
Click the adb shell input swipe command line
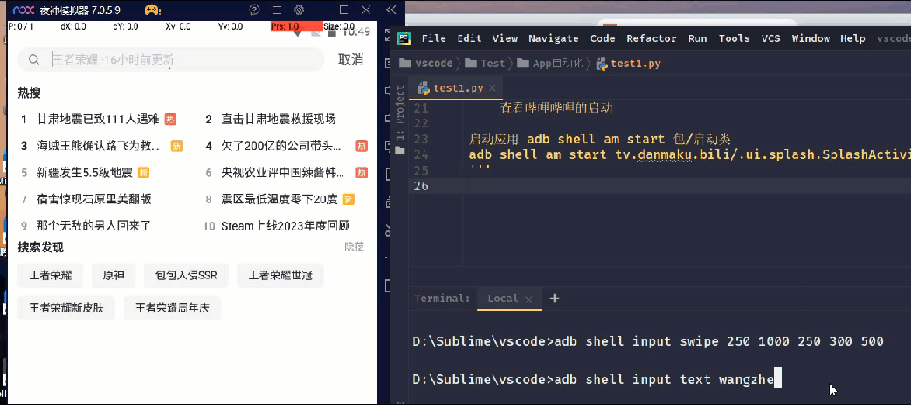point(648,341)
